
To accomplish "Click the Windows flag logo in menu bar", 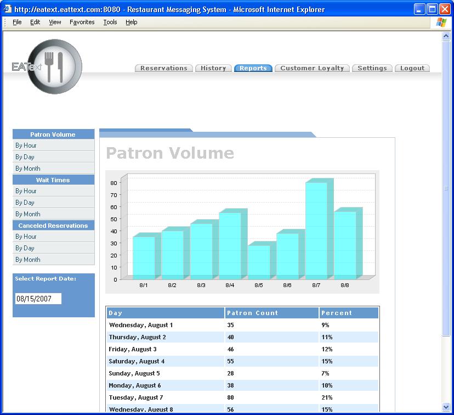I will click(x=441, y=23).
